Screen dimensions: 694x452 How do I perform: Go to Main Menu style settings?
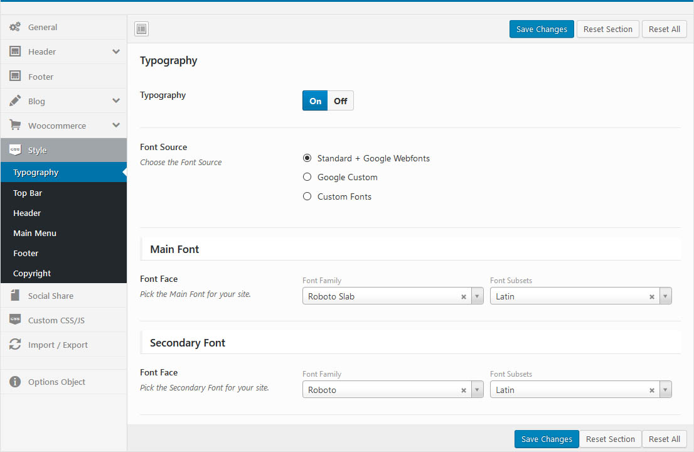[x=35, y=233]
